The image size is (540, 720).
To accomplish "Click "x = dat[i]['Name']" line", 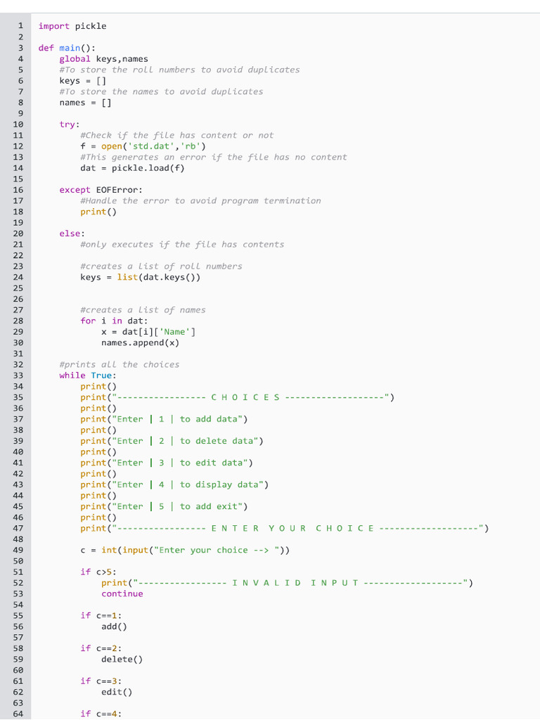I will pyautogui.click(x=148, y=332).
